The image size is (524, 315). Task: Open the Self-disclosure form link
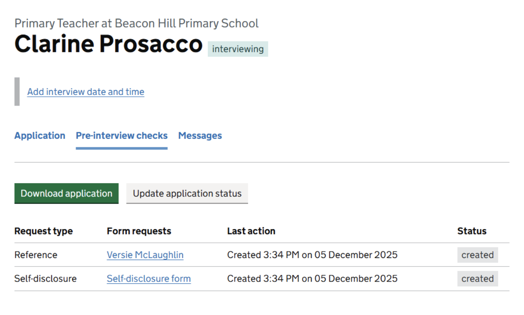149,279
